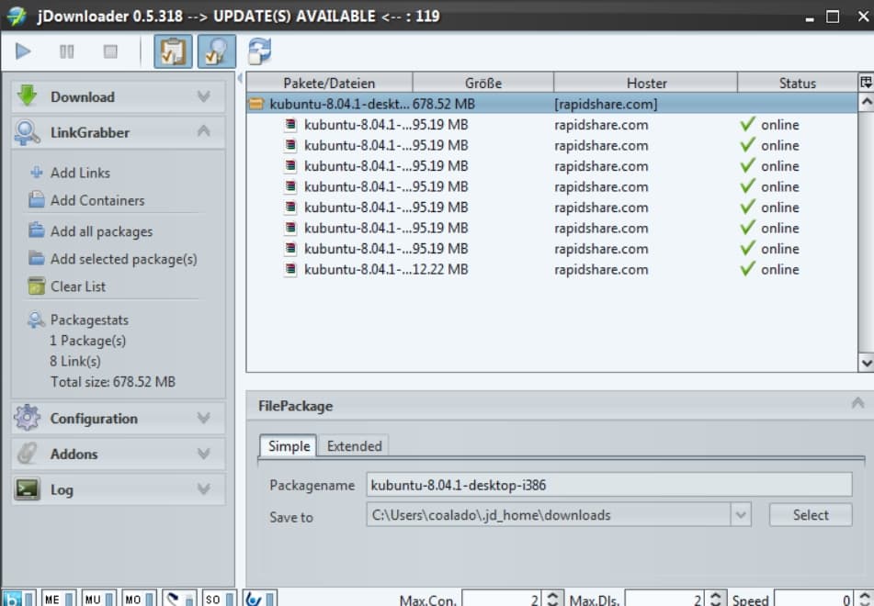Screen dimensions: 874x606
Task: Click the Add all packages icon
Action: pos(37,230)
